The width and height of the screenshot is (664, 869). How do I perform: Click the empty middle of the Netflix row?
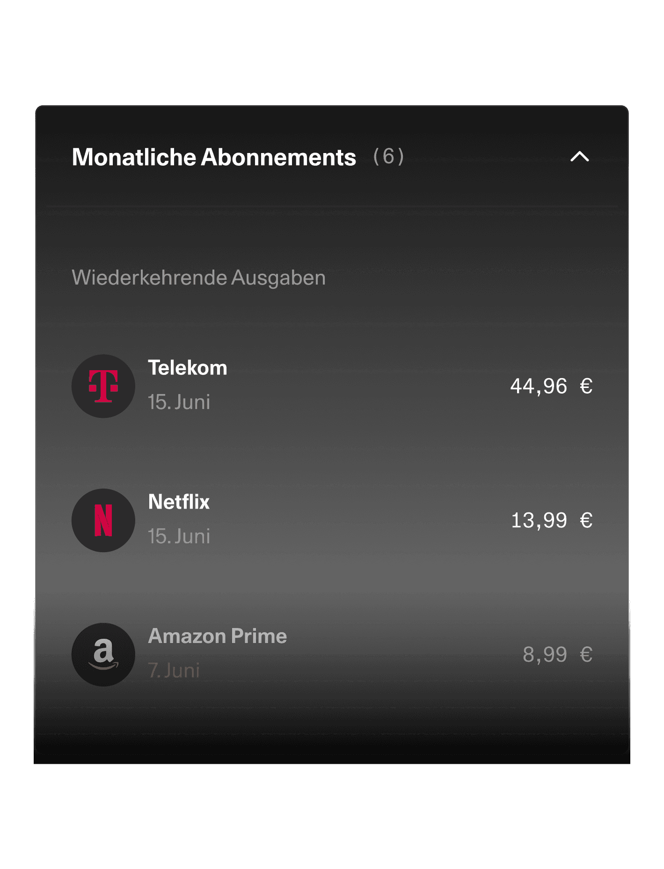point(360,520)
